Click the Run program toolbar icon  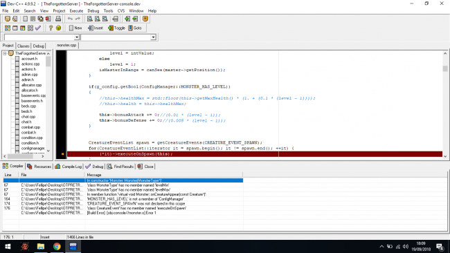[15, 28]
